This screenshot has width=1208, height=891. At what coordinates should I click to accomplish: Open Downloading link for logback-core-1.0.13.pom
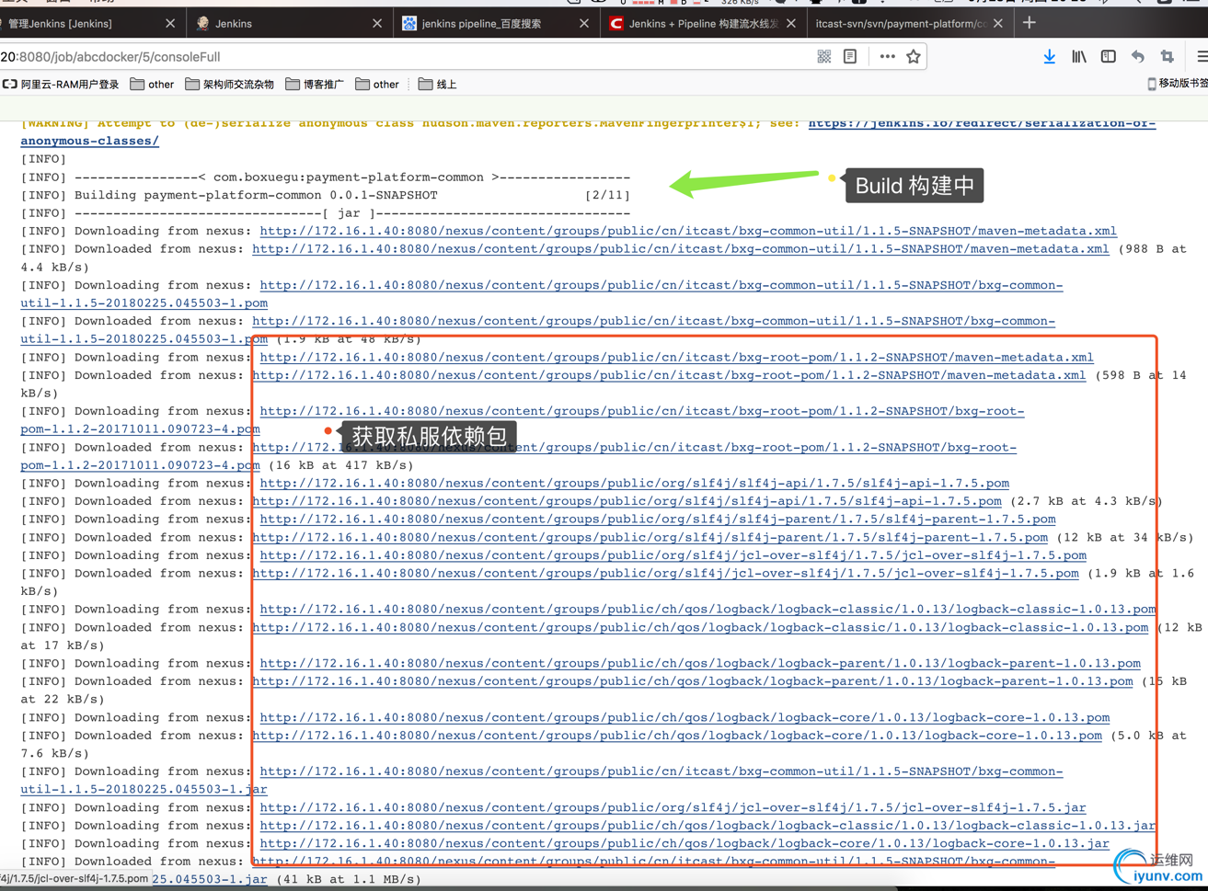click(x=685, y=717)
